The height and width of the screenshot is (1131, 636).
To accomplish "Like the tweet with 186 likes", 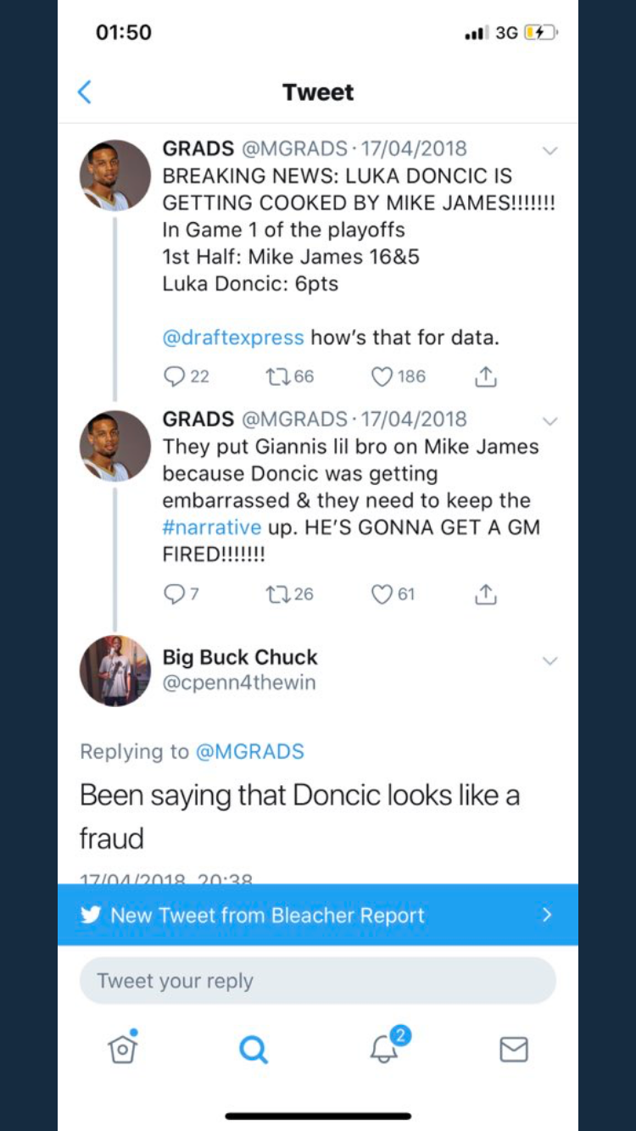I will point(383,376).
